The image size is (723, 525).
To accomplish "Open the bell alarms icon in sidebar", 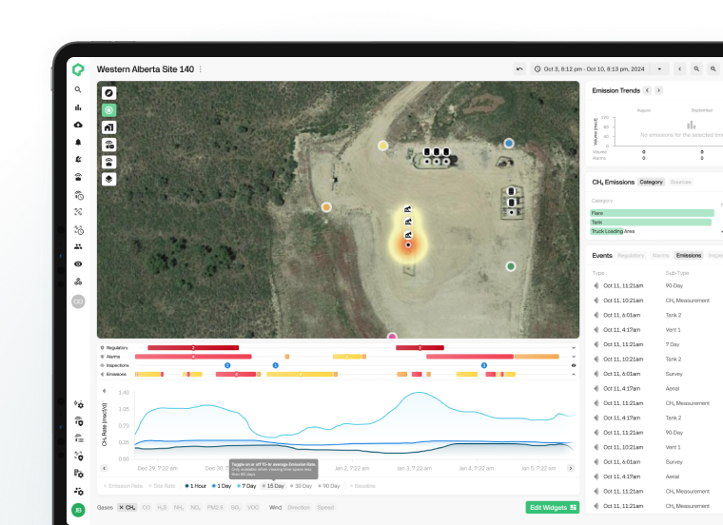I will 78,142.
